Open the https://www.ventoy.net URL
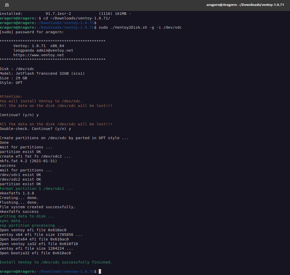290x275 pixels. 39,55
